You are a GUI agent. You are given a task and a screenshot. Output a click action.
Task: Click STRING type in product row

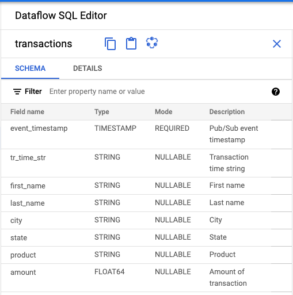point(107,255)
